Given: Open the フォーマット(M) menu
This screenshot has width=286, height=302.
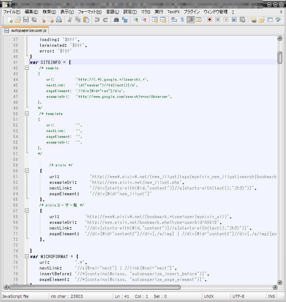Looking at the screenshot, I should [89, 12].
